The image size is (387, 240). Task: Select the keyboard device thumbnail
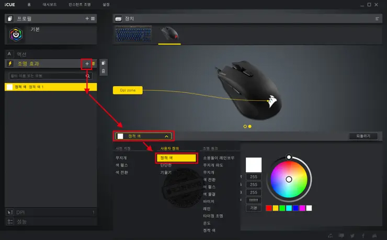pos(133,34)
